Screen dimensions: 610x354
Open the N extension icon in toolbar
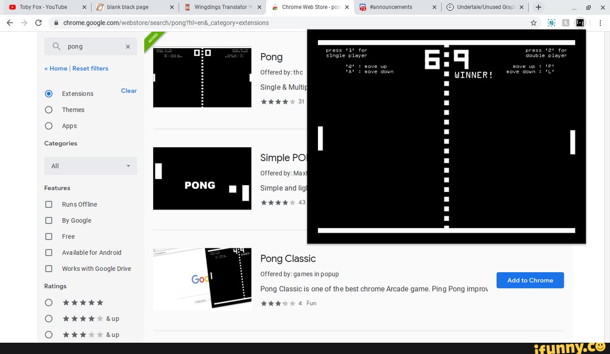pos(552,23)
